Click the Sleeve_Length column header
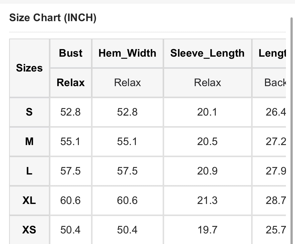Image resolution: width=295 pixels, height=244 pixels. (207, 53)
